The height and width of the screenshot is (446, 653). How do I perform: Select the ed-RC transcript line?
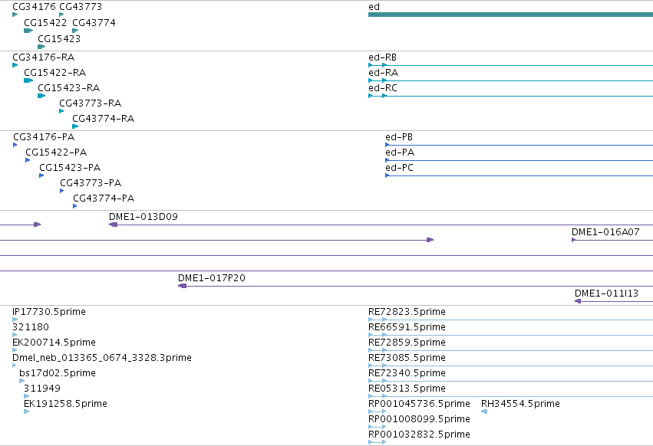[x=510, y=96]
